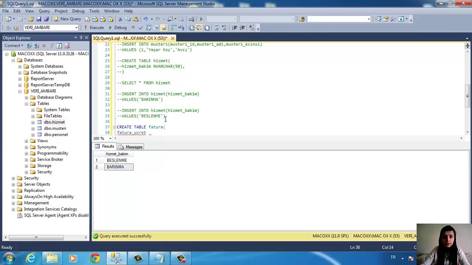
Task: Open Internet Explorer from the taskbar
Action: [x=31, y=258]
